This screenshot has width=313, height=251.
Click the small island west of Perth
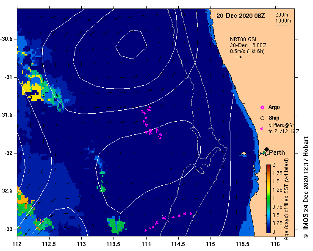(x=243, y=154)
